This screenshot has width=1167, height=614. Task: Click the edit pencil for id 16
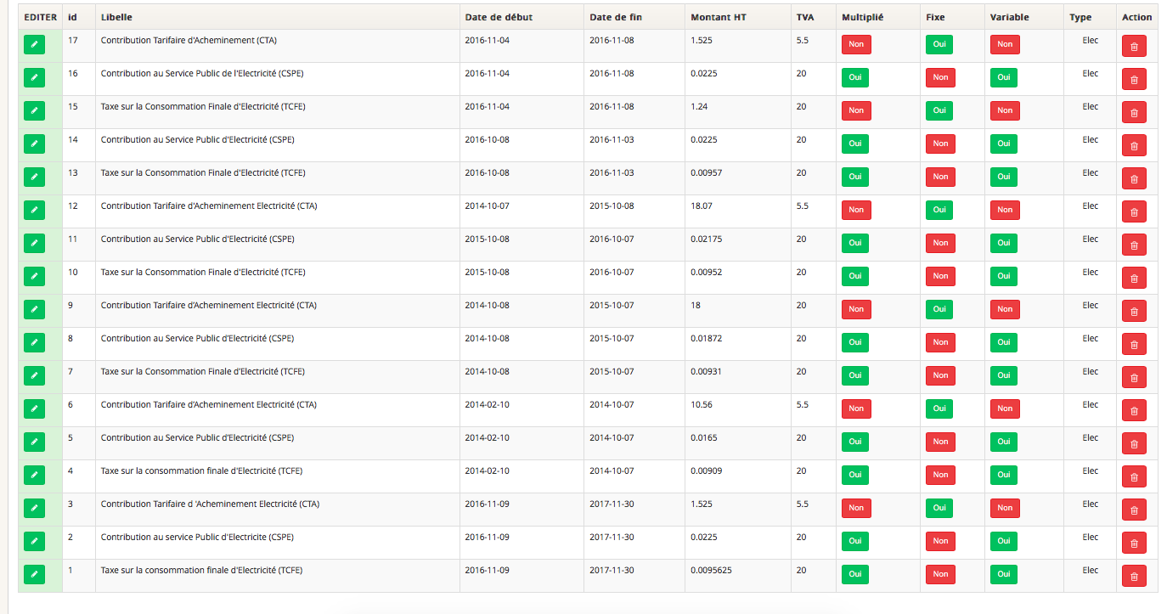(x=34, y=77)
